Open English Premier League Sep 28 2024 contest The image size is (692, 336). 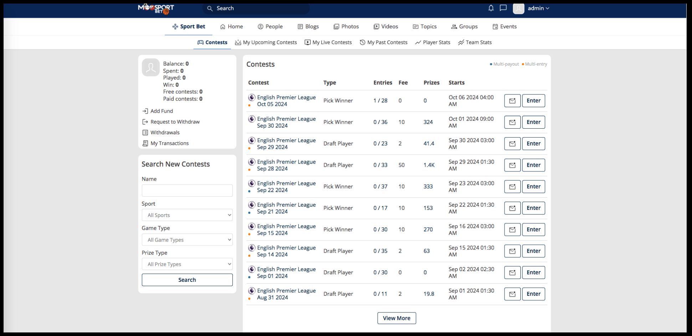coord(286,165)
